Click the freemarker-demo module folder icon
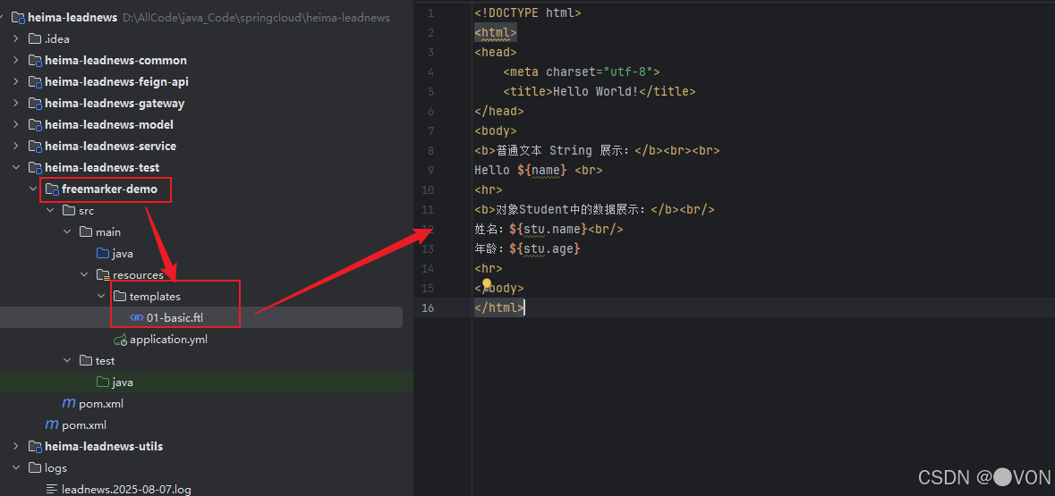This screenshot has width=1055, height=496. pyautogui.click(x=52, y=189)
